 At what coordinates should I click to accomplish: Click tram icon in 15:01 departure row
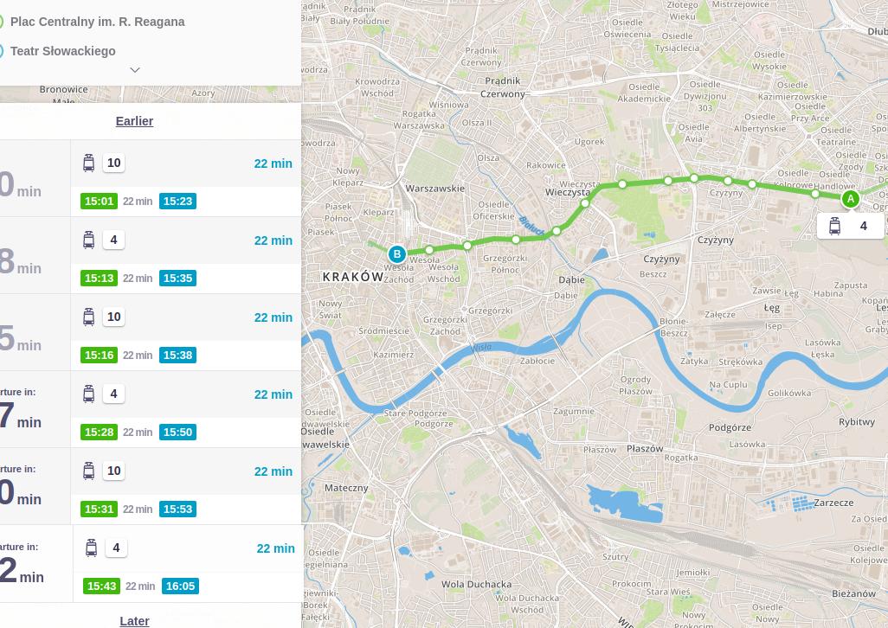pyautogui.click(x=88, y=163)
